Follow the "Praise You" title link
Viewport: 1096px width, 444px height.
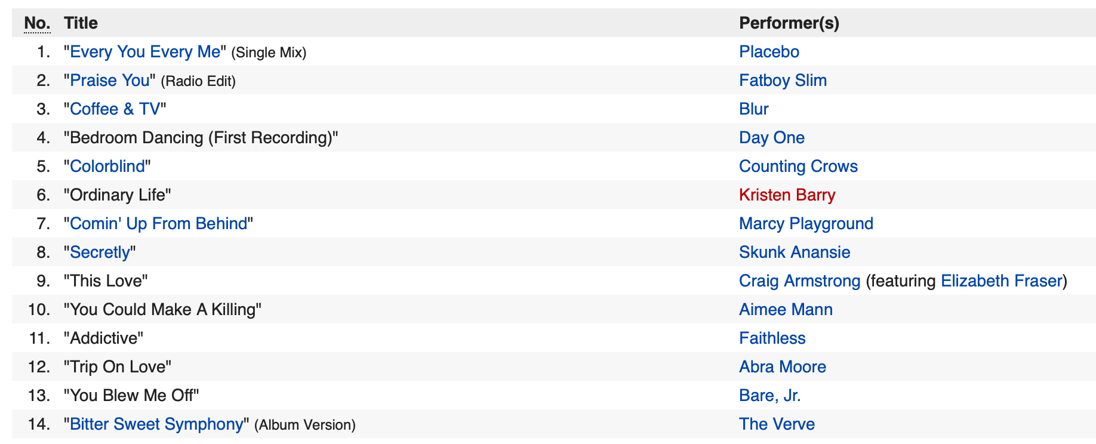[110, 81]
